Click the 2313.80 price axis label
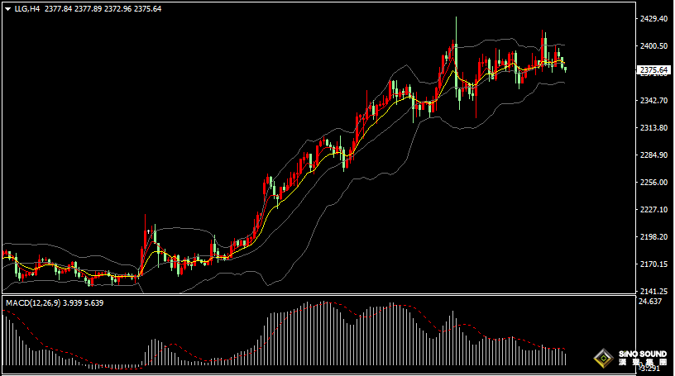Image resolution: width=675 pixels, height=376 pixels. pos(653,128)
